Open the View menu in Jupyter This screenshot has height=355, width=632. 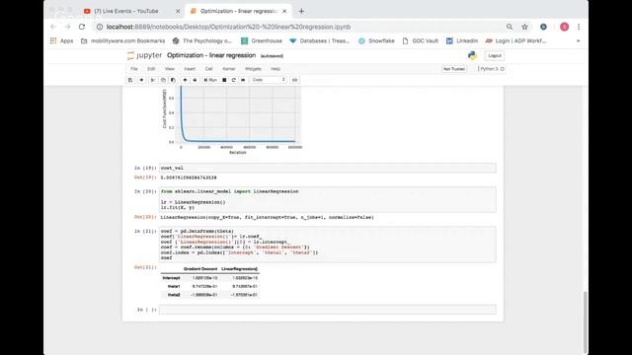pos(170,69)
